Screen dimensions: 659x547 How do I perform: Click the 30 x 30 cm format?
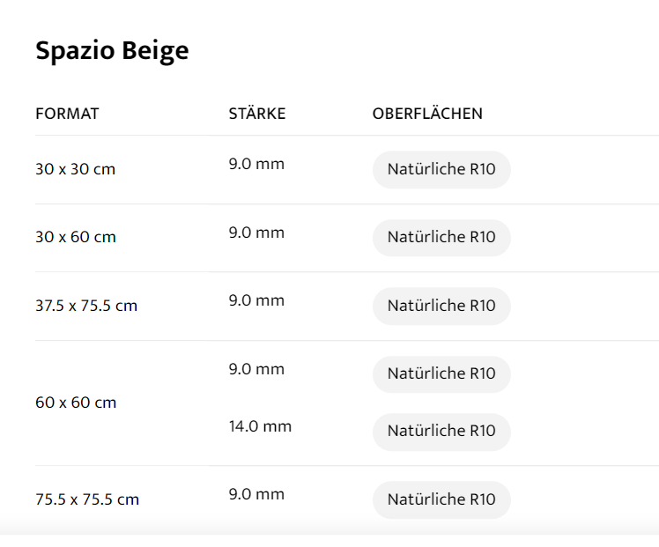tap(76, 169)
